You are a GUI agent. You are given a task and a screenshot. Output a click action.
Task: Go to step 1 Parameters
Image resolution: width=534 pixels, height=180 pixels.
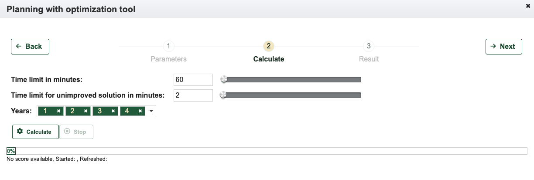pos(168,46)
